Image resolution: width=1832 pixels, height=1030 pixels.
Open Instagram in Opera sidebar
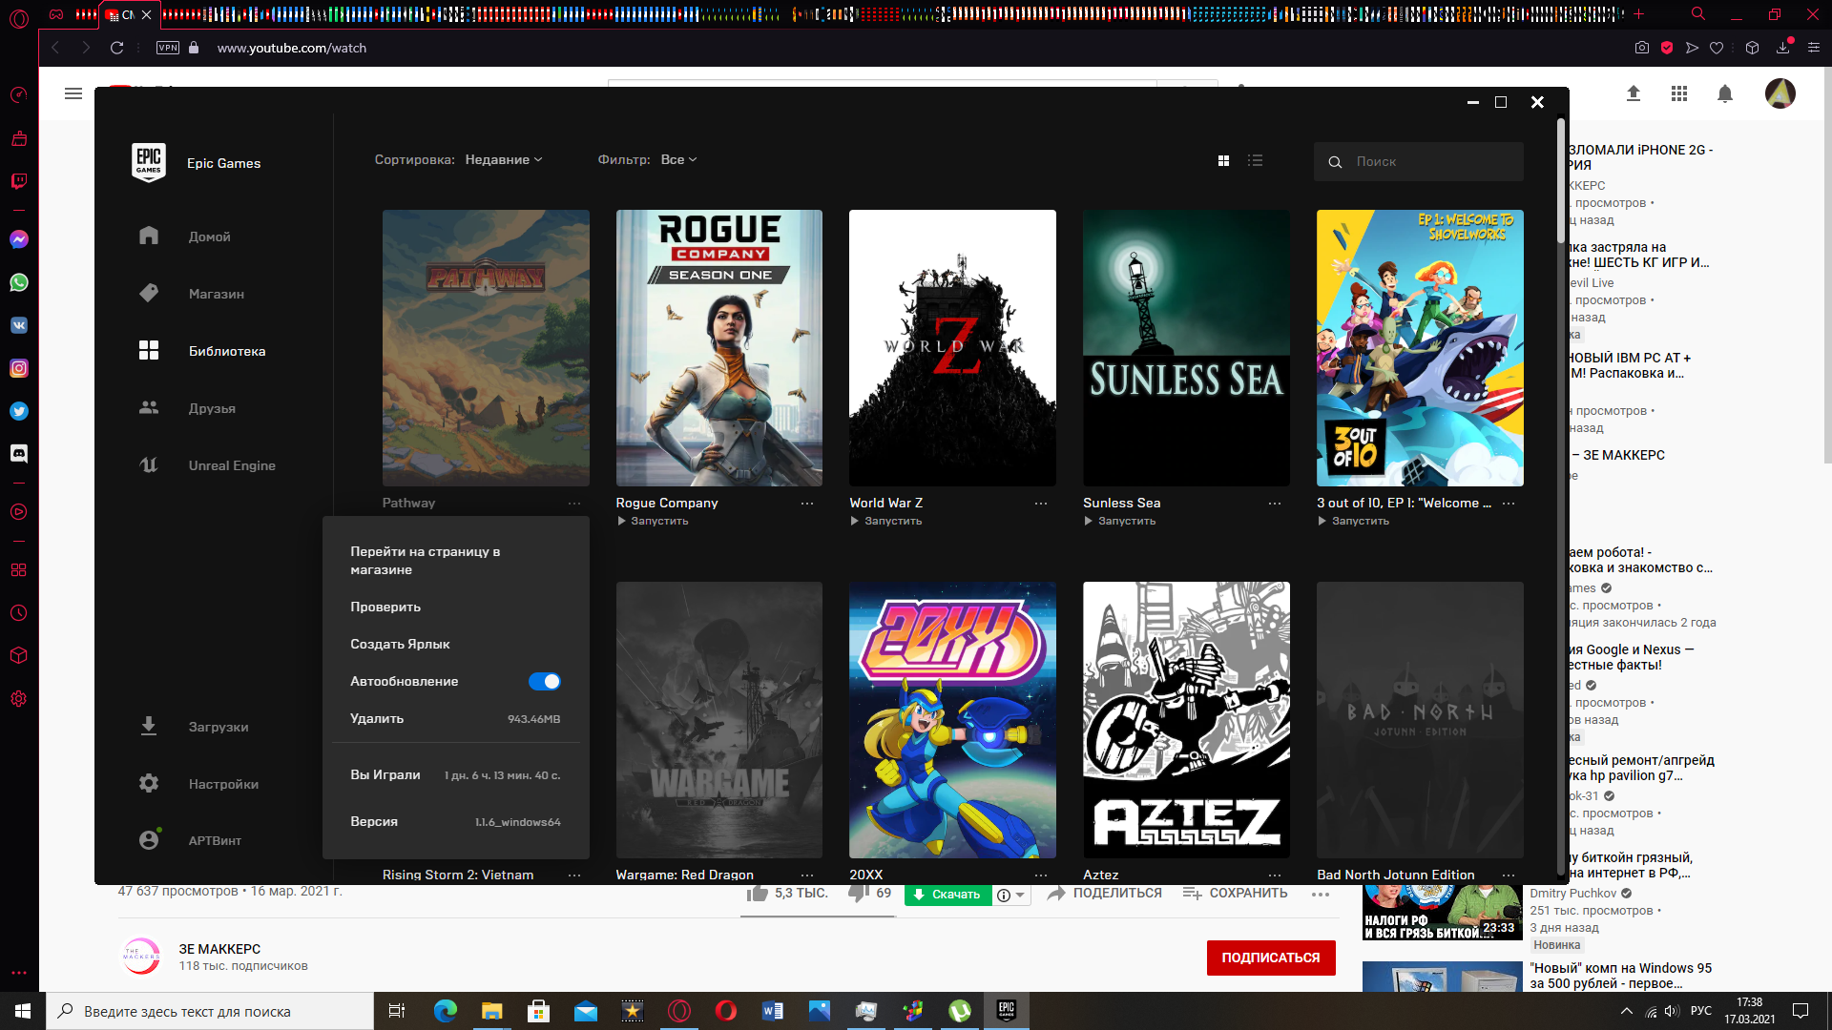(19, 368)
